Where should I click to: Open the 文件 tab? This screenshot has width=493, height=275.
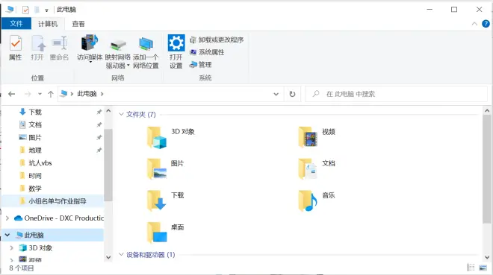click(x=16, y=24)
